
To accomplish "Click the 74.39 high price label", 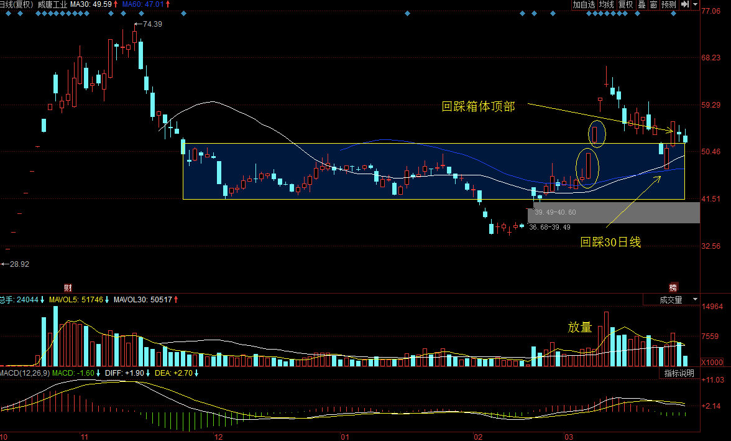I will click(152, 24).
